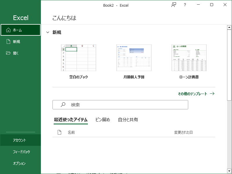Click the 検索 input field
Image resolution: width=232 pixels, height=174 pixels.
(x=120, y=105)
